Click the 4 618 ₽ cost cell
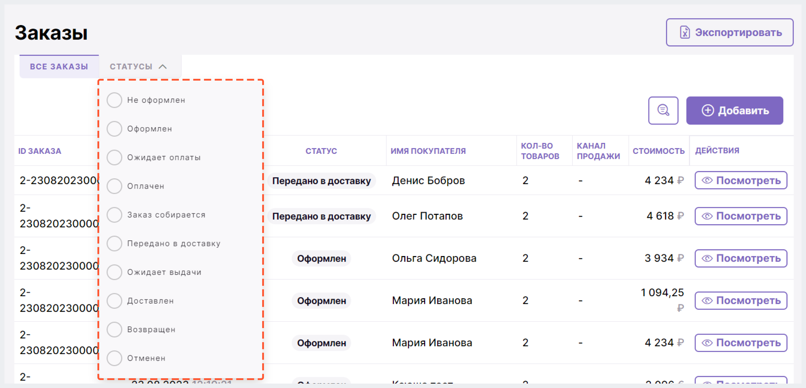806x388 pixels. [665, 216]
